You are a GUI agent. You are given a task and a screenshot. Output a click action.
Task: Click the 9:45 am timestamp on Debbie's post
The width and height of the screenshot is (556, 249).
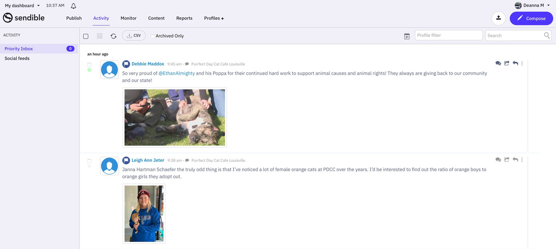click(x=175, y=64)
